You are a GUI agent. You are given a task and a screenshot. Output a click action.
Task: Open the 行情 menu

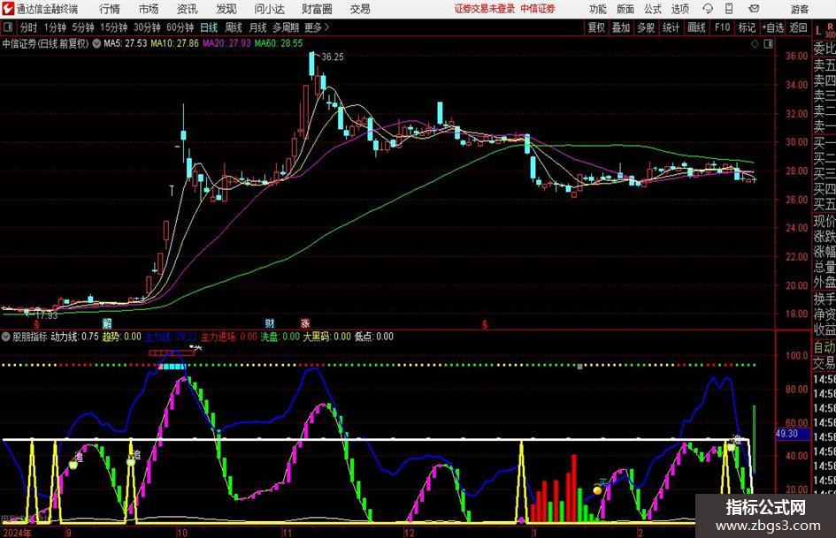click(110, 9)
